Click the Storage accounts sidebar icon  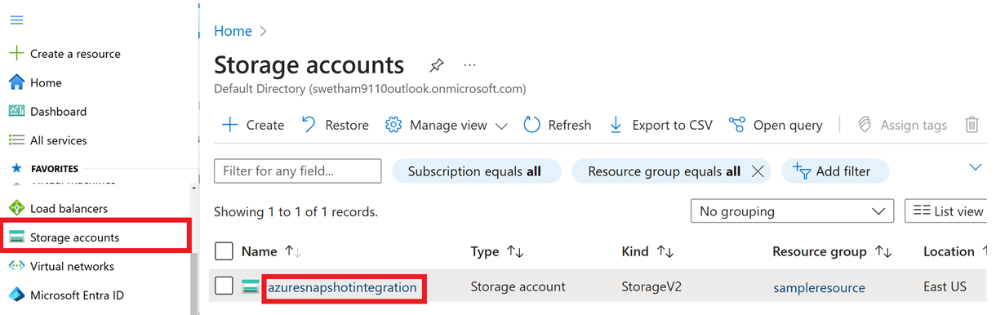click(x=16, y=237)
